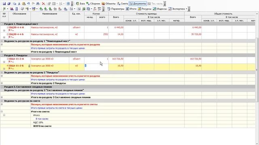Open Параметры settings
This screenshot has height=145, width=259.
[x=116, y=9]
